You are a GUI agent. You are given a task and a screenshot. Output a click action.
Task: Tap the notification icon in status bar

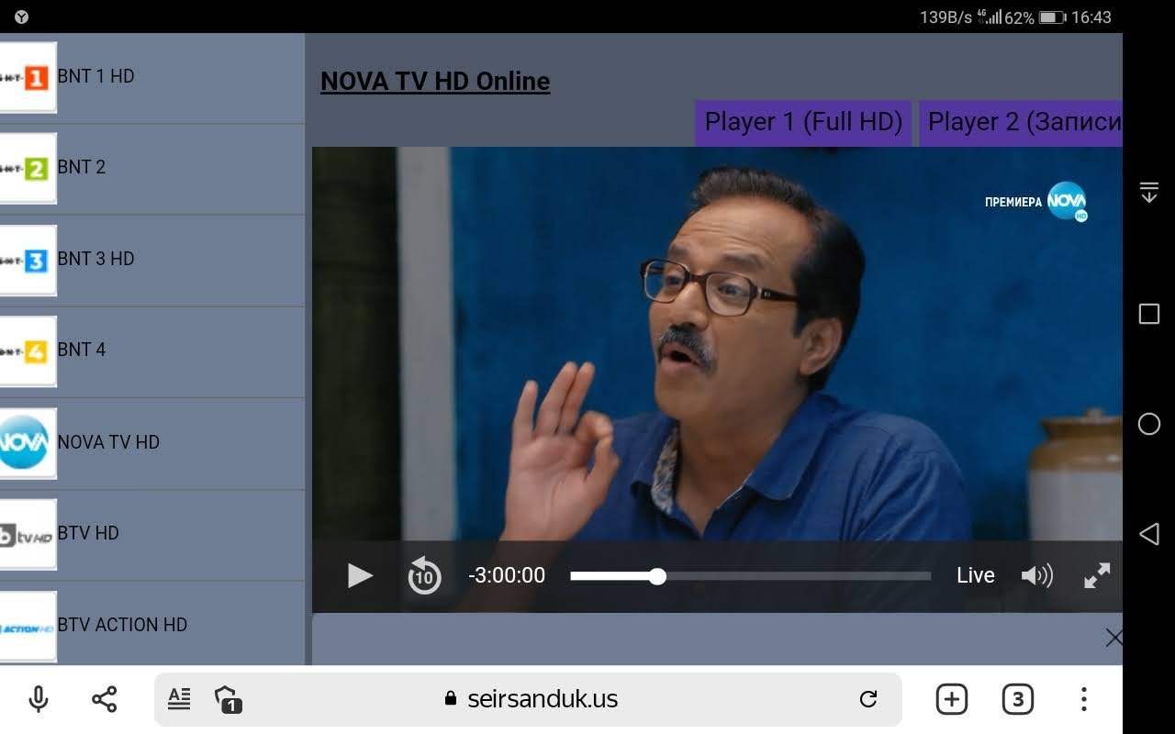pos(21,17)
